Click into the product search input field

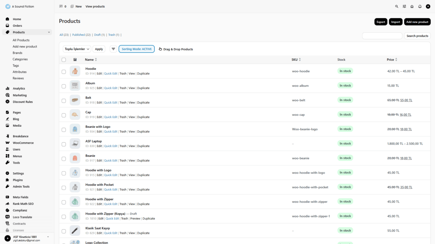point(382,36)
